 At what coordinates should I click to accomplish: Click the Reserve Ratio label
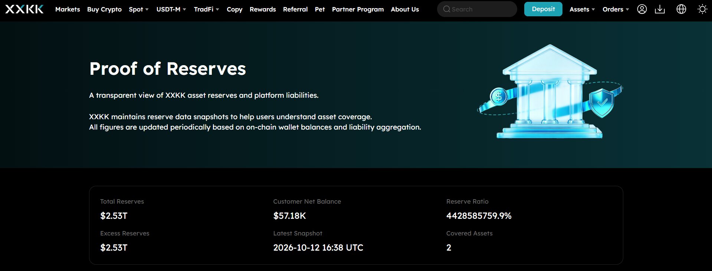coord(467,201)
